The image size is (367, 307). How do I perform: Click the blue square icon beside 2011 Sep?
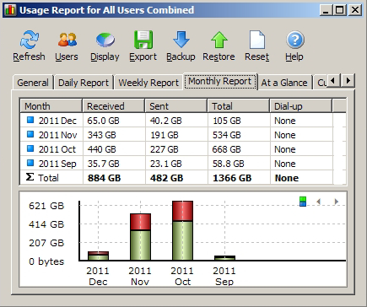[30, 163]
